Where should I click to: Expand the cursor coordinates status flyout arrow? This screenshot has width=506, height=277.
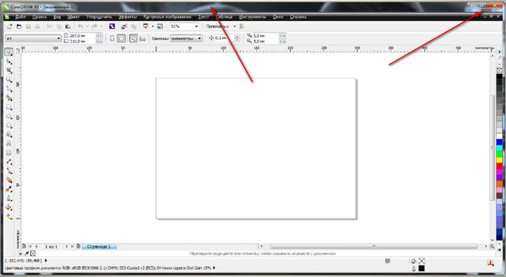point(46,260)
